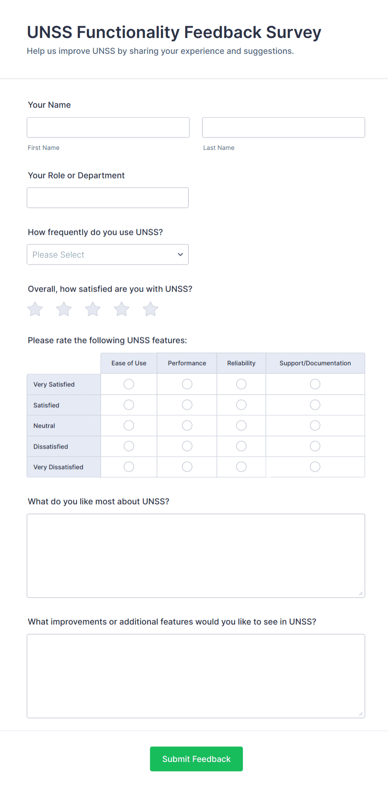Choose Neutral for Reliability
Viewport: 388px width, 792px height.
(241, 425)
